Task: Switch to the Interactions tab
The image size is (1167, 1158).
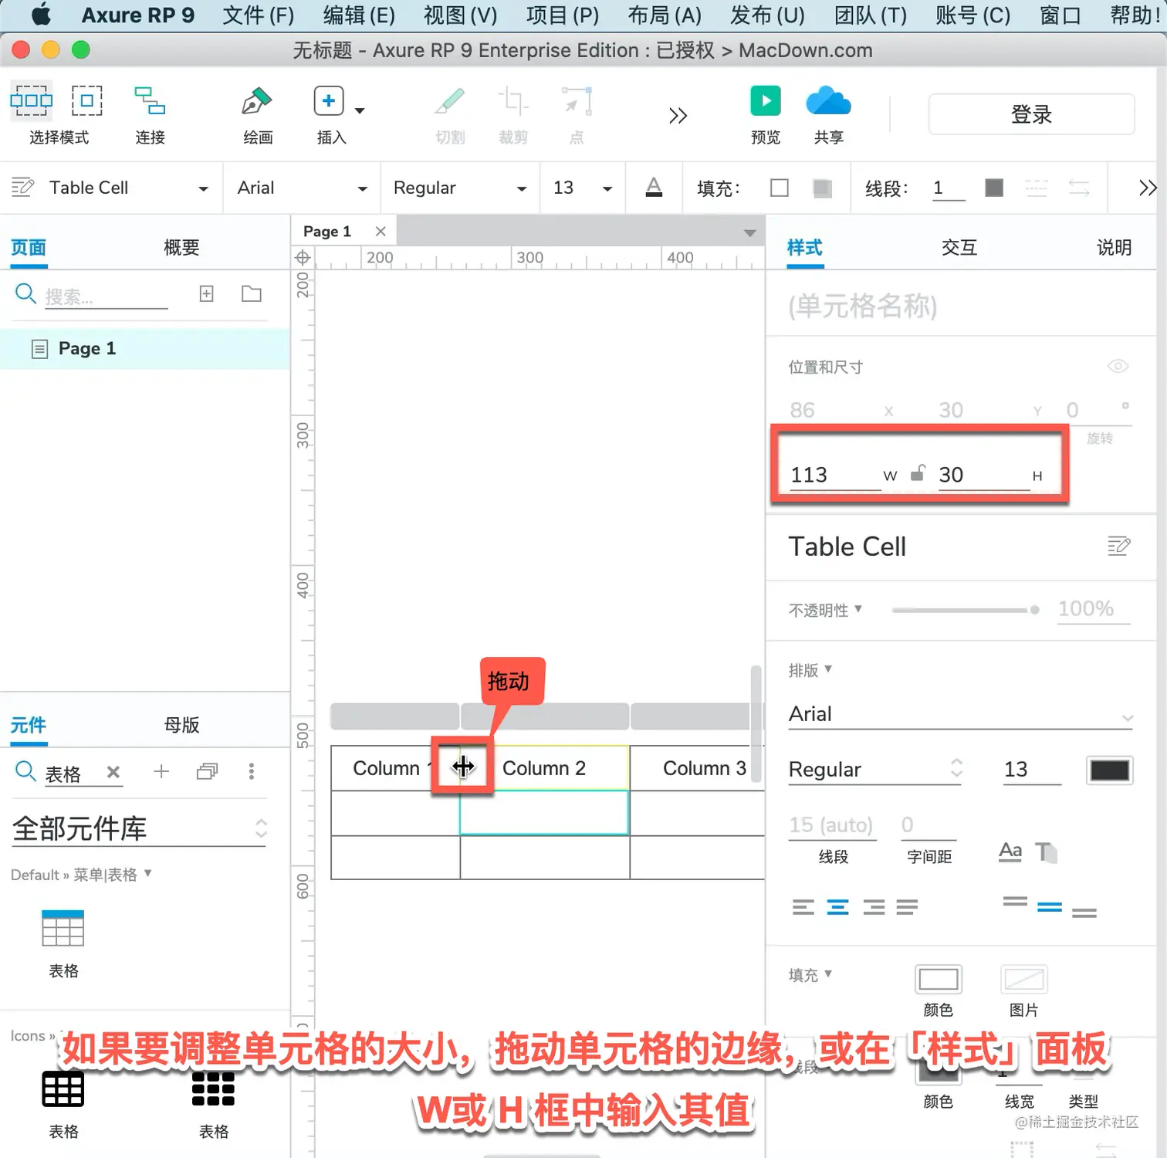Action: point(959,248)
